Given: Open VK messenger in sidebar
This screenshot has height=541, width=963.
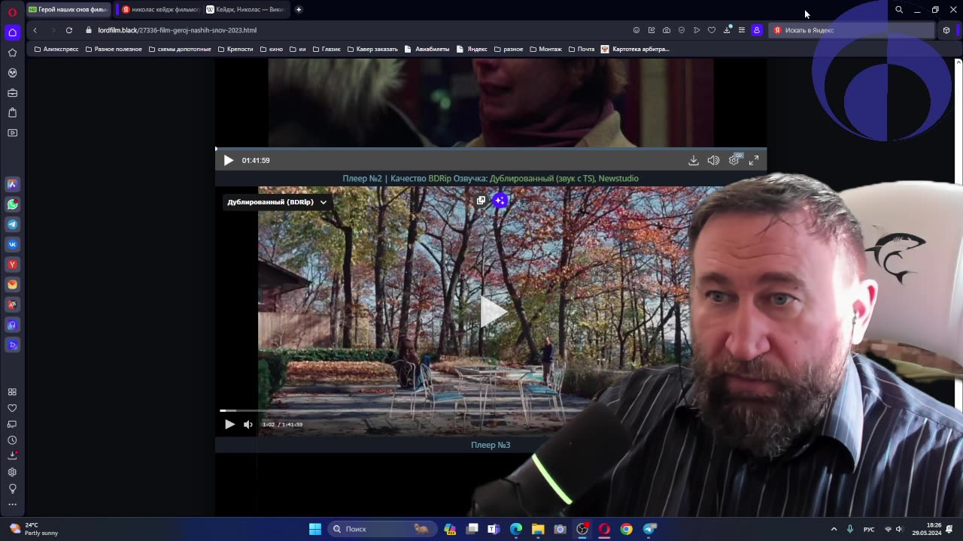Looking at the screenshot, I should (x=12, y=244).
